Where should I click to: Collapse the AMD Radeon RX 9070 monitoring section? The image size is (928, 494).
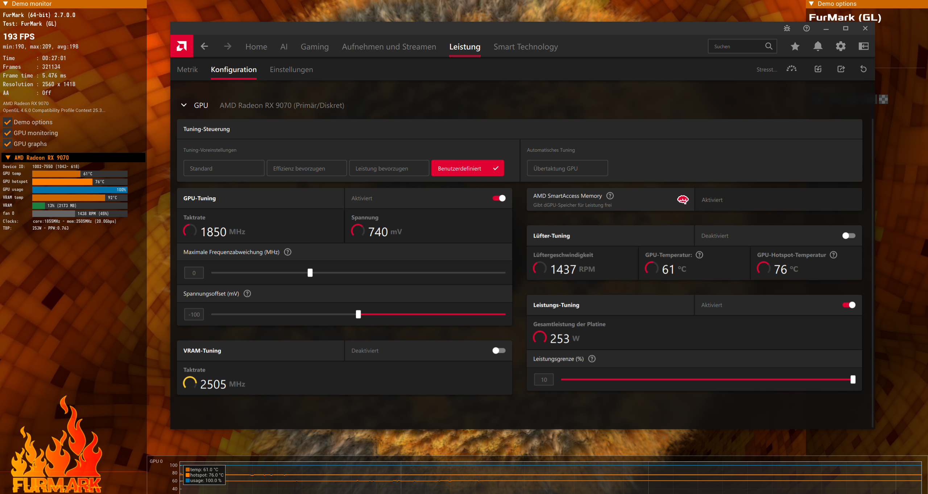[x=8, y=158]
